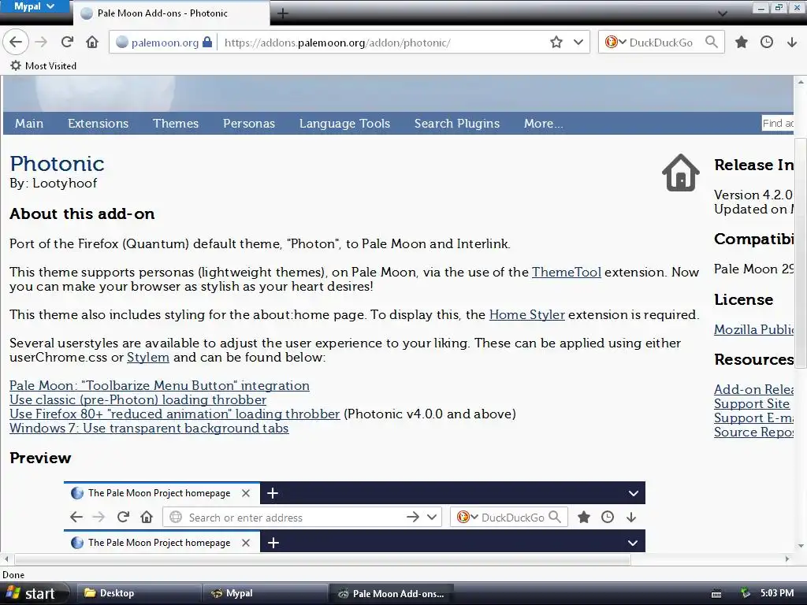Open a new tab with the plus button

tap(283, 13)
